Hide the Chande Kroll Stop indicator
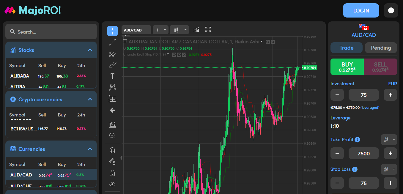The width and height of the screenshot is (403, 194). 174,55
